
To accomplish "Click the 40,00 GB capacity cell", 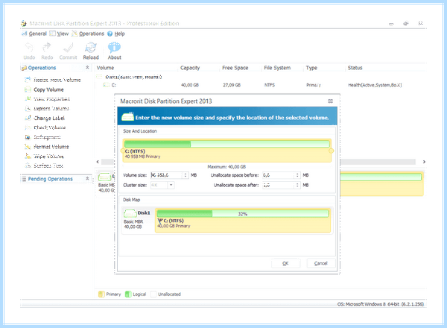I will 190,85.
